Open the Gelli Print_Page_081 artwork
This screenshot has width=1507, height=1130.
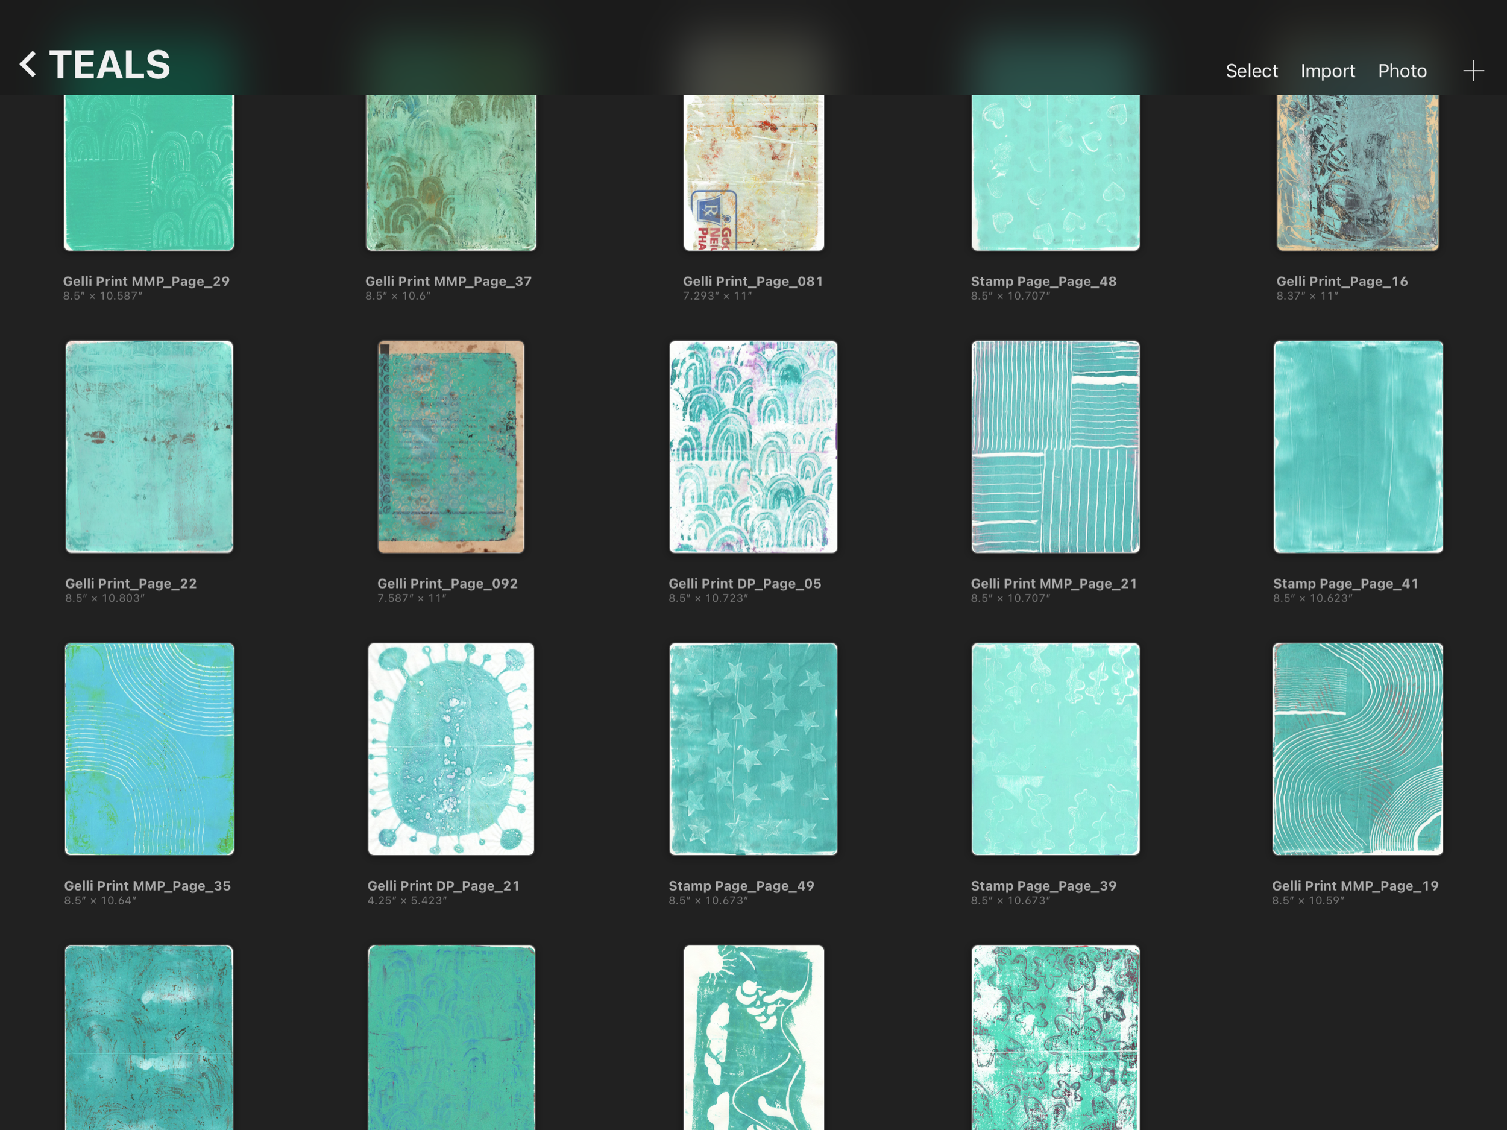[753, 172]
